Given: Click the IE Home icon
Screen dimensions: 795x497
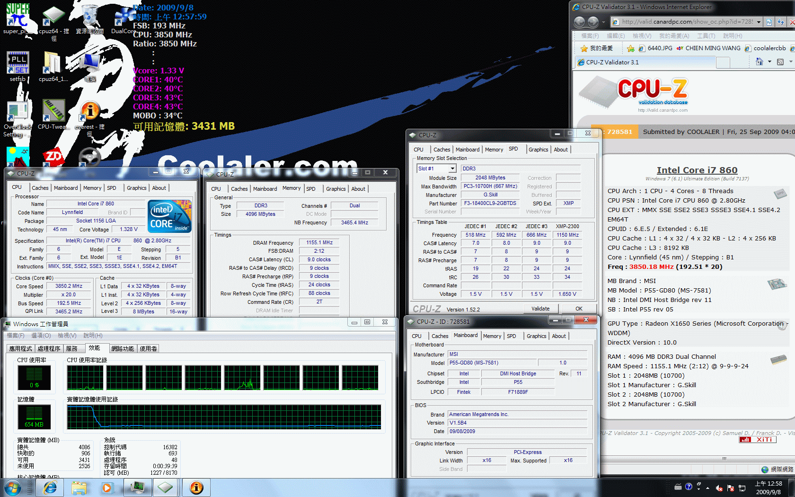Looking at the screenshot, I should coord(760,62).
